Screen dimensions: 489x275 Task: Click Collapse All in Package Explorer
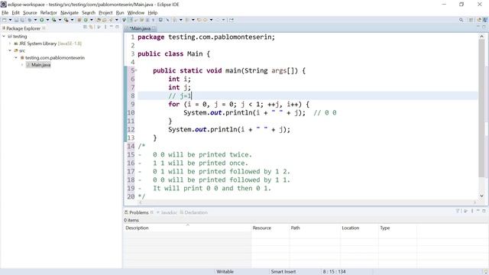tap(85, 27)
